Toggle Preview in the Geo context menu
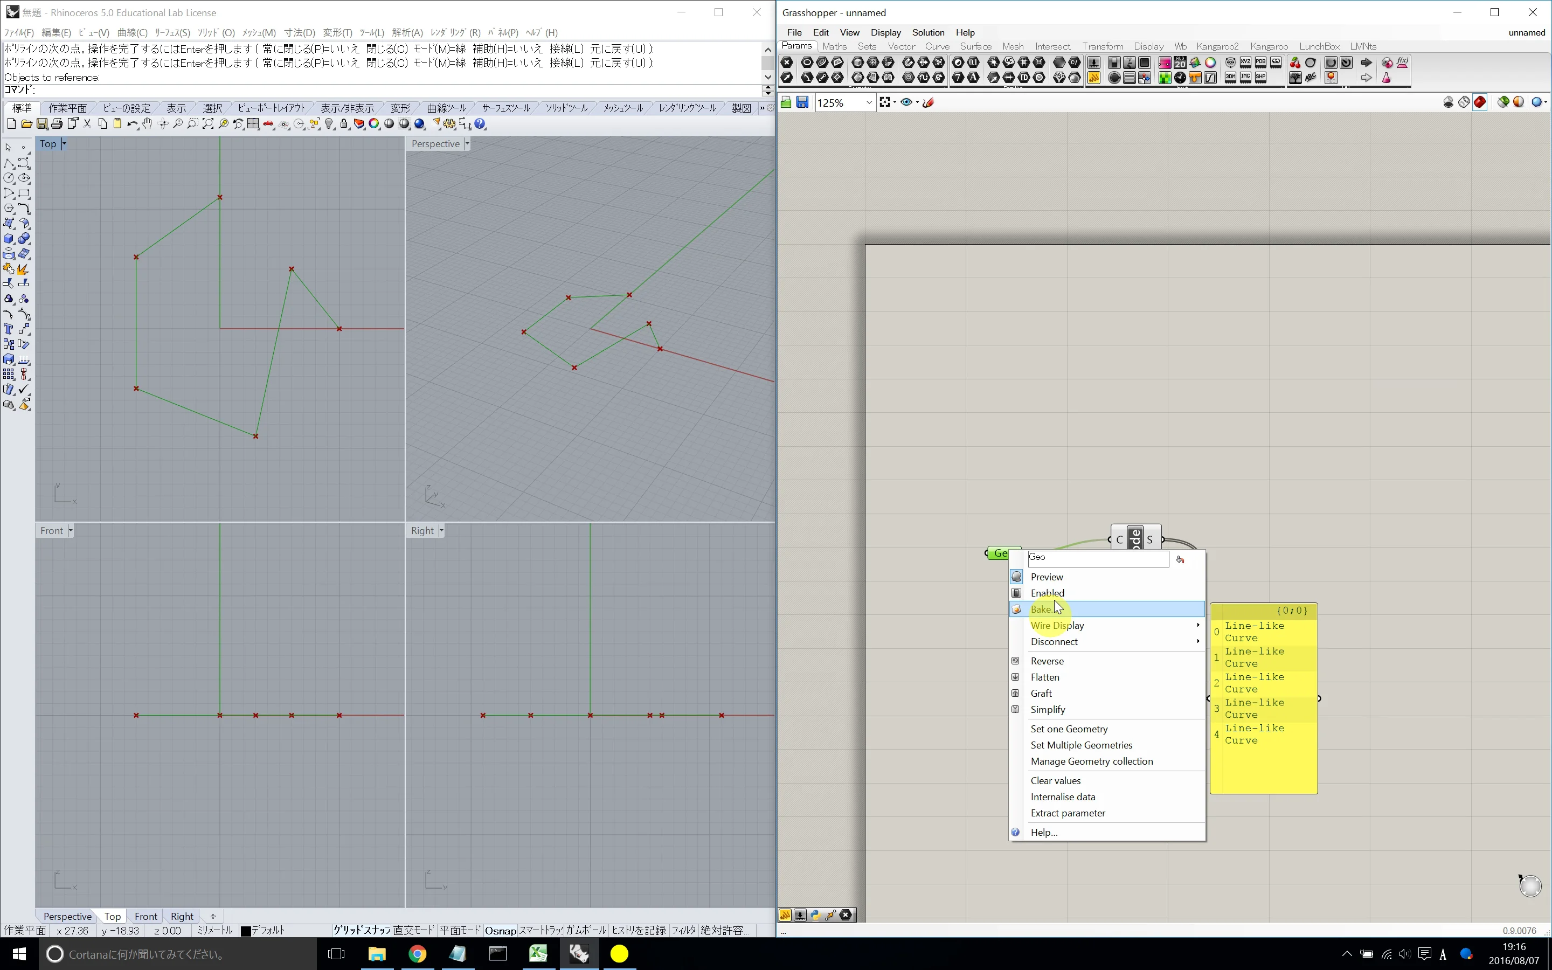 [x=1107, y=577]
